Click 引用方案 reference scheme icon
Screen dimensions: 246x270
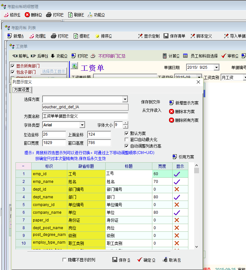(175, 157)
